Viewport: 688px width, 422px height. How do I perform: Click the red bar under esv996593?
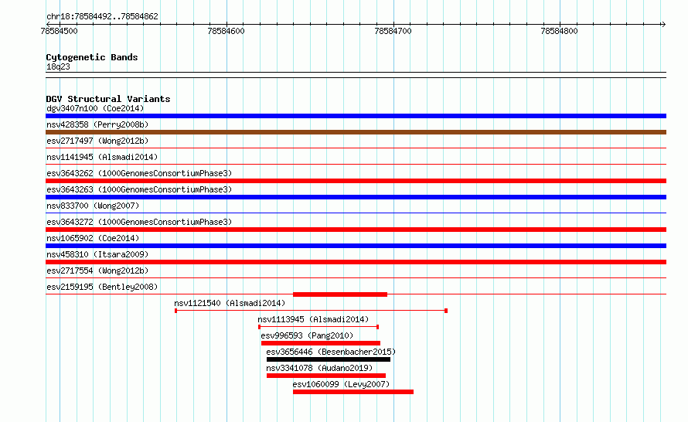pyautogui.click(x=321, y=343)
